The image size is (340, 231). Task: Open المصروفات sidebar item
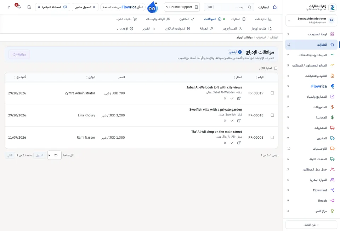click(311, 107)
